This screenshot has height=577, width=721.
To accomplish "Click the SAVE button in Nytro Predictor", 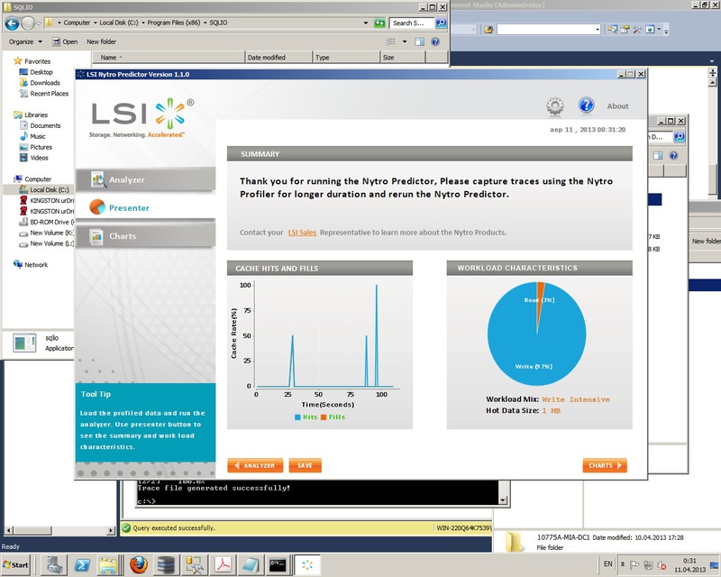I will coord(303,466).
